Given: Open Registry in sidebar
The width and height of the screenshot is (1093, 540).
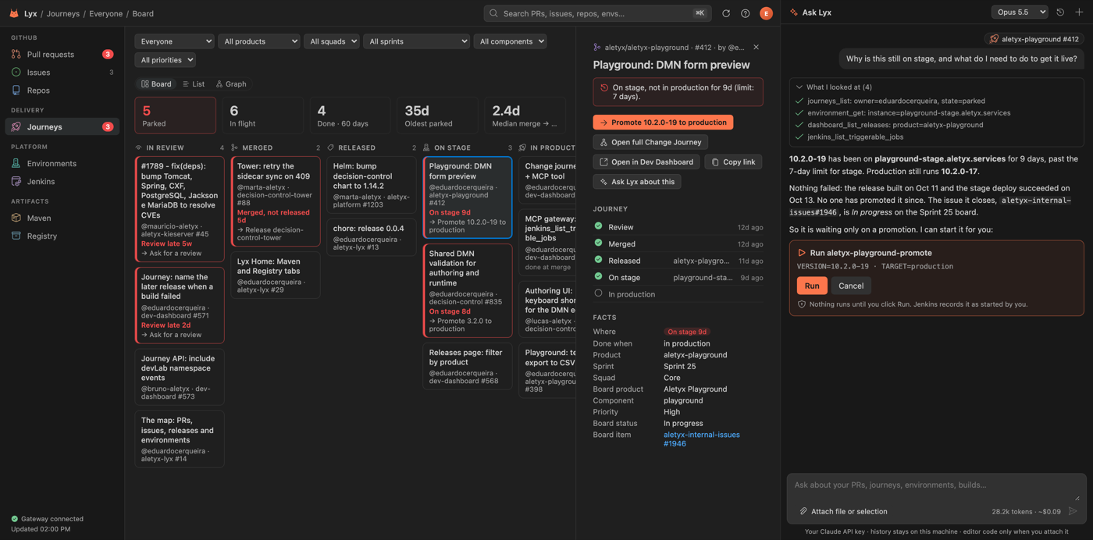Looking at the screenshot, I should click(x=62, y=236).
